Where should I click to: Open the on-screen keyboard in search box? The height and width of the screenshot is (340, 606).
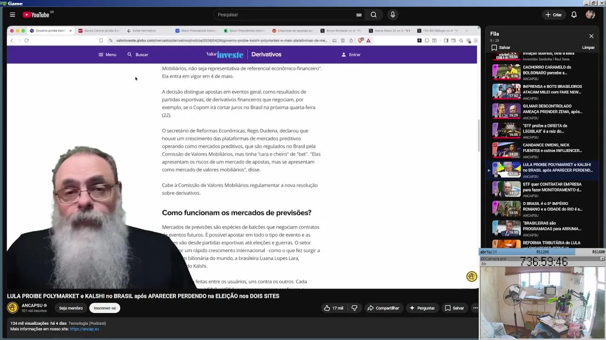coord(359,15)
